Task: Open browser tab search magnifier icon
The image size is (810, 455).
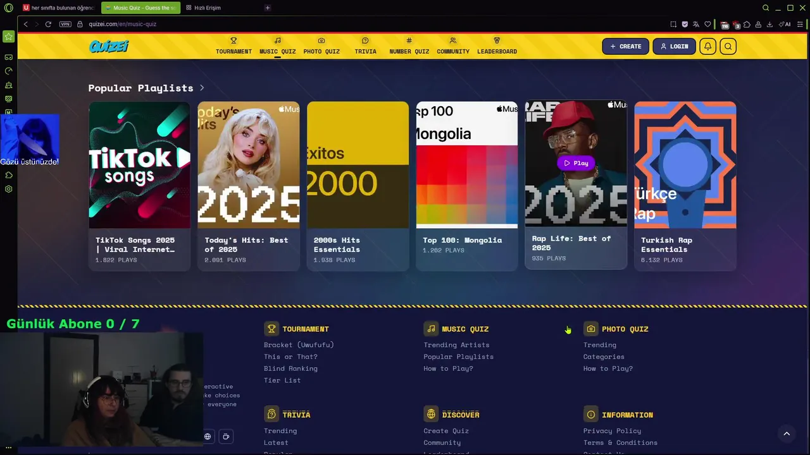Action: coord(766,8)
